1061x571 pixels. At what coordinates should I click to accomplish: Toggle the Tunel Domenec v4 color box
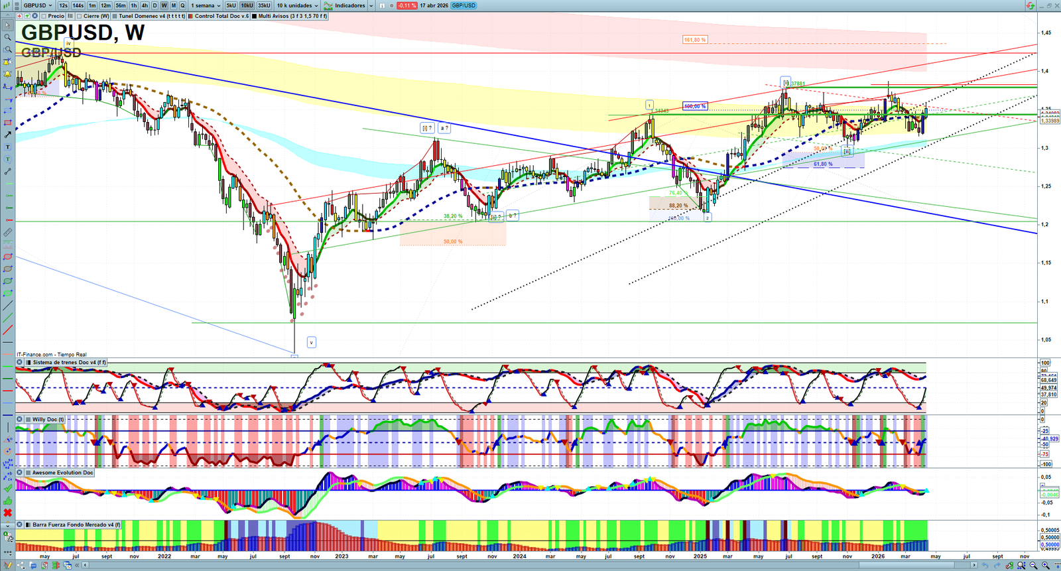115,16
